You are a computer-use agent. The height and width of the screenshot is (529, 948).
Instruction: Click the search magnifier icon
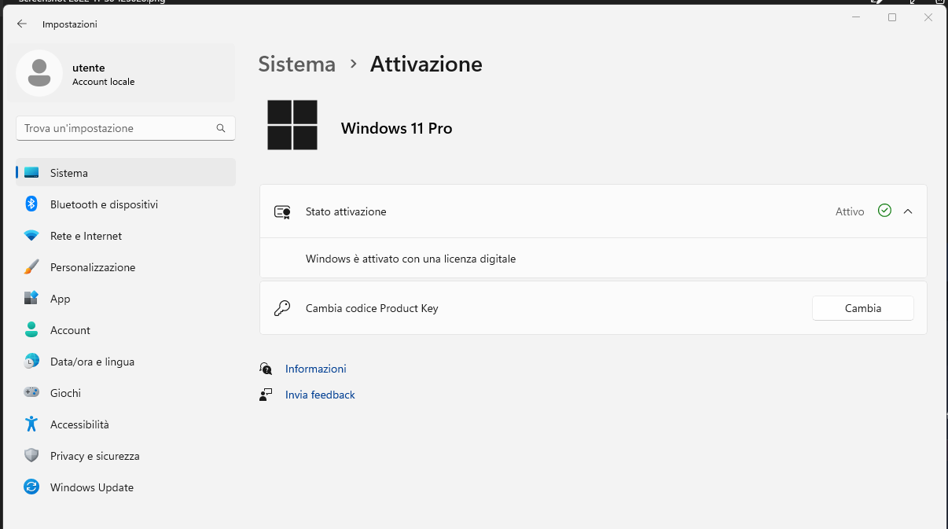point(221,128)
